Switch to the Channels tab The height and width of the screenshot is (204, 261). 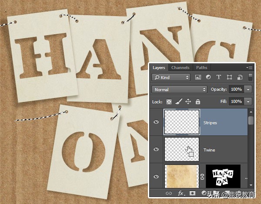tap(180, 68)
